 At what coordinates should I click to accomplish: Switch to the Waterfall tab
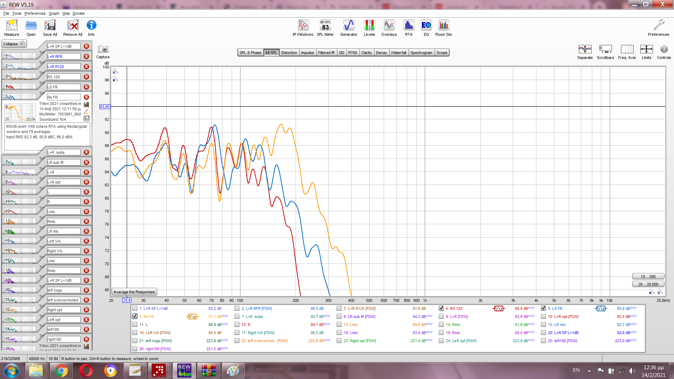point(398,53)
